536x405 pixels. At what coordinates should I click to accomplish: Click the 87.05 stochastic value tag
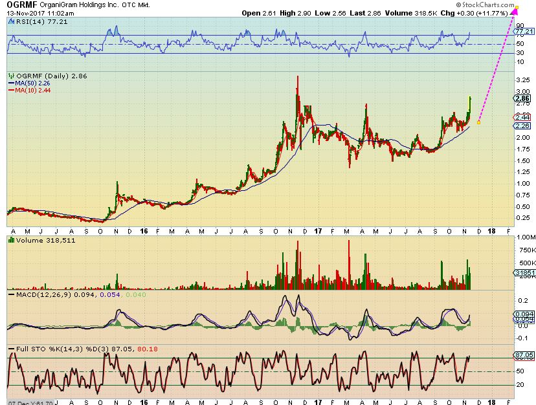(x=524, y=356)
